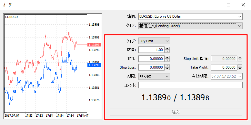The width and height of the screenshot is (251, 125).
Task: Click the Take Profit input field
Action: (224, 67)
